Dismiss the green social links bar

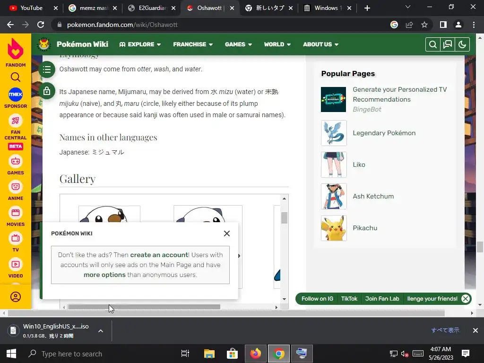click(x=466, y=299)
